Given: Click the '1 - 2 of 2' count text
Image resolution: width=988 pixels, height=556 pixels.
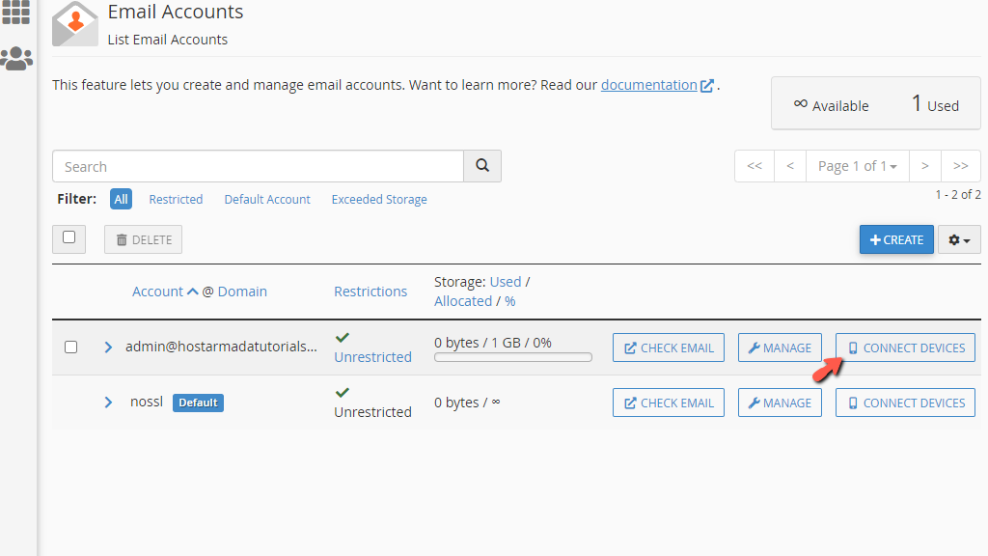Looking at the screenshot, I should pyautogui.click(x=958, y=195).
